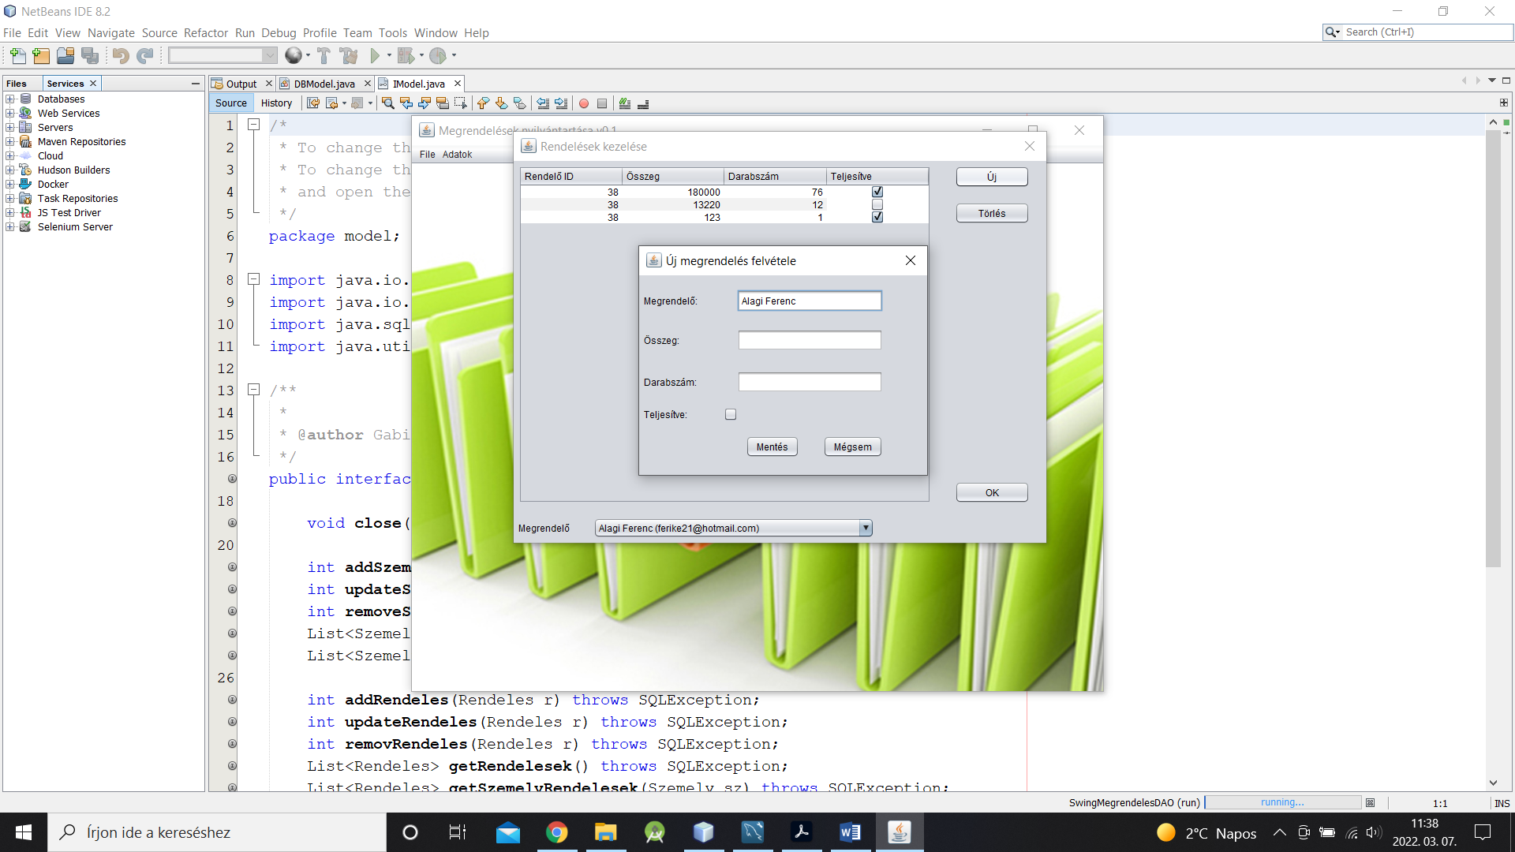
Task: Sort table by Összeg column header
Action: [x=672, y=176]
